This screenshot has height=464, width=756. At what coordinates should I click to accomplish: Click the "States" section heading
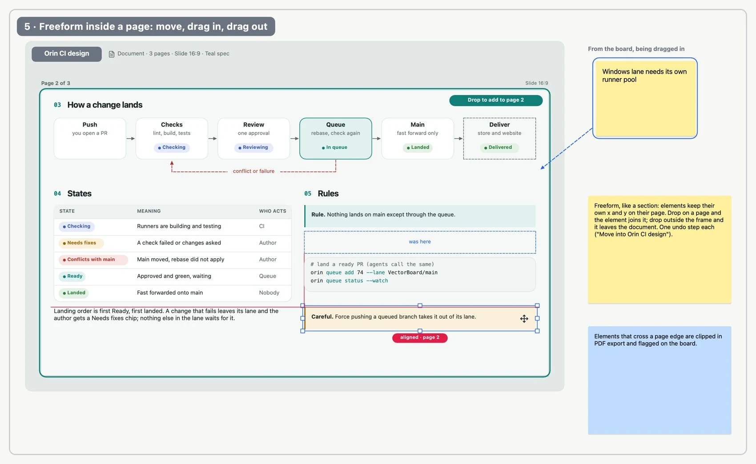click(x=79, y=194)
